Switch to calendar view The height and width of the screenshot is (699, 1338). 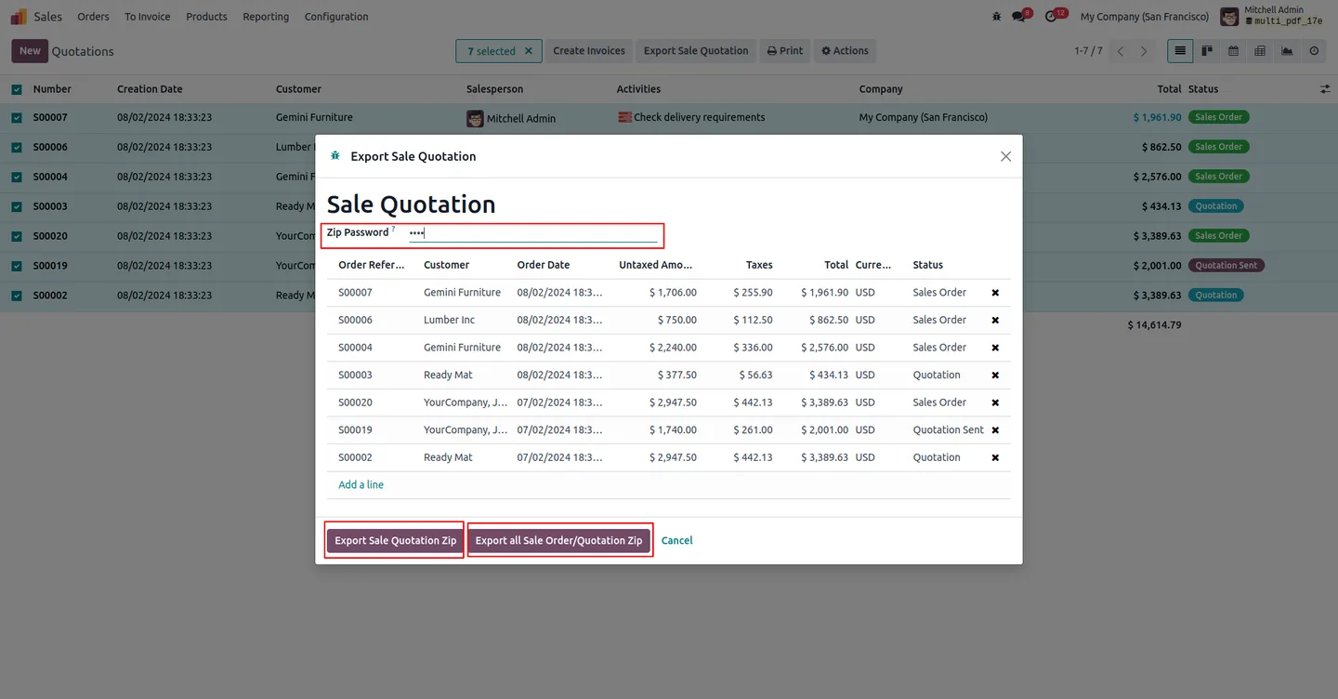pyautogui.click(x=1234, y=51)
